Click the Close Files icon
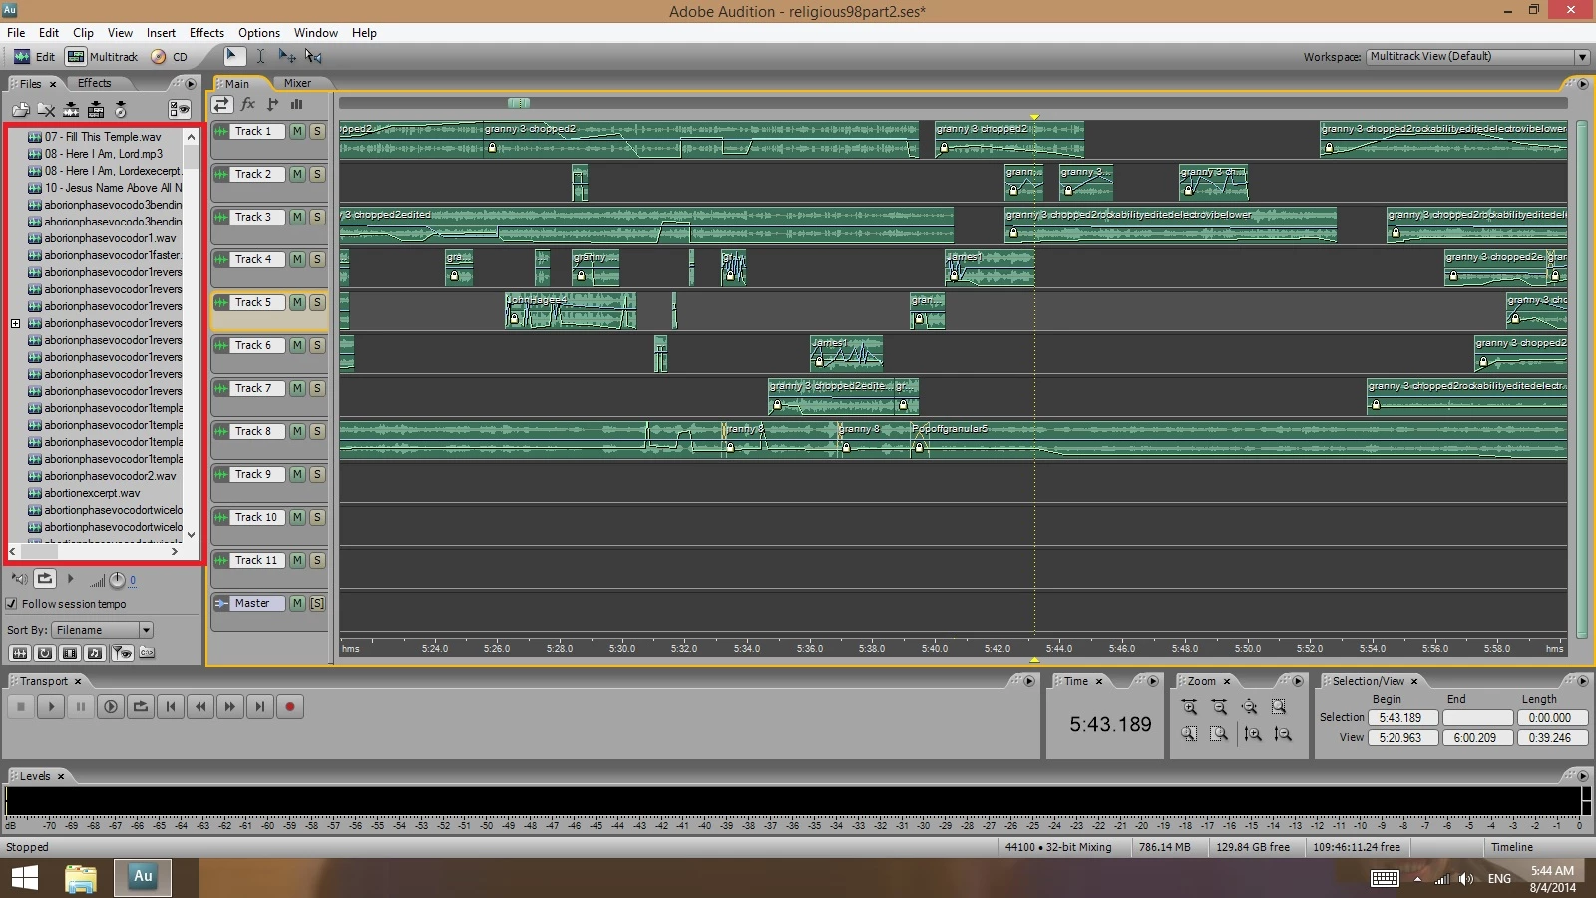 [x=46, y=109]
